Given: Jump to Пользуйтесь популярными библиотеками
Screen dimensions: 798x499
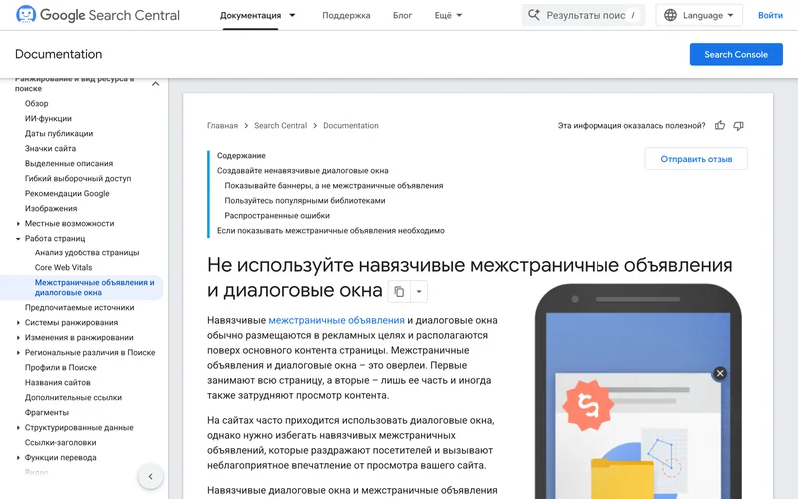Looking at the screenshot, I should tap(305, 201).
